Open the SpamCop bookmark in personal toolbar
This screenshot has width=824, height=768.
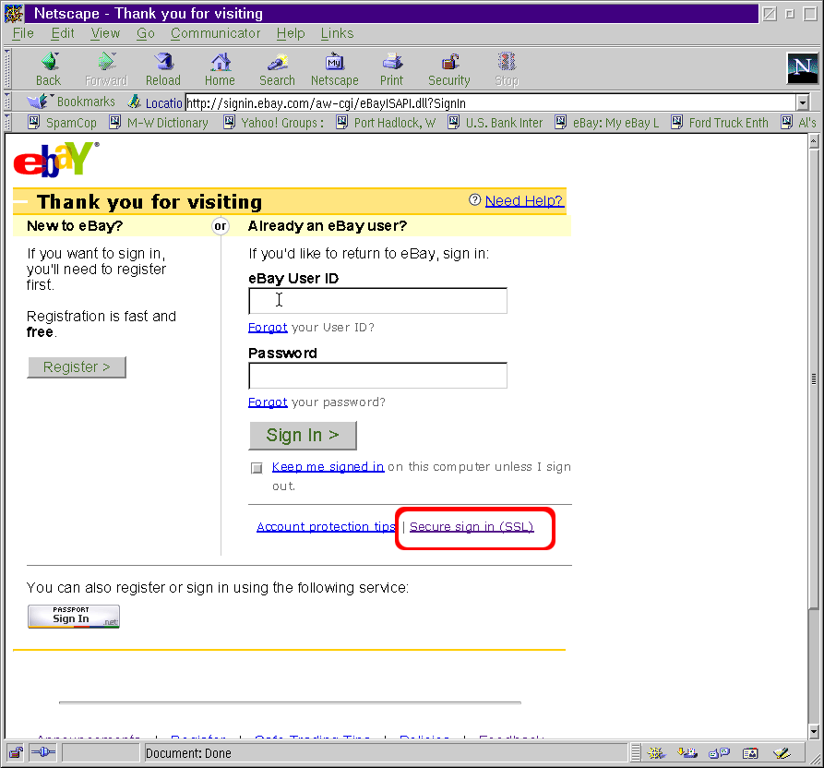pos(62,123)
